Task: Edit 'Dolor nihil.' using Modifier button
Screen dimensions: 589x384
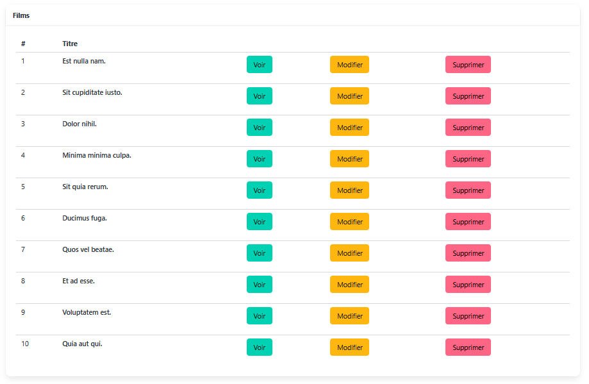Action: (349, 128)
